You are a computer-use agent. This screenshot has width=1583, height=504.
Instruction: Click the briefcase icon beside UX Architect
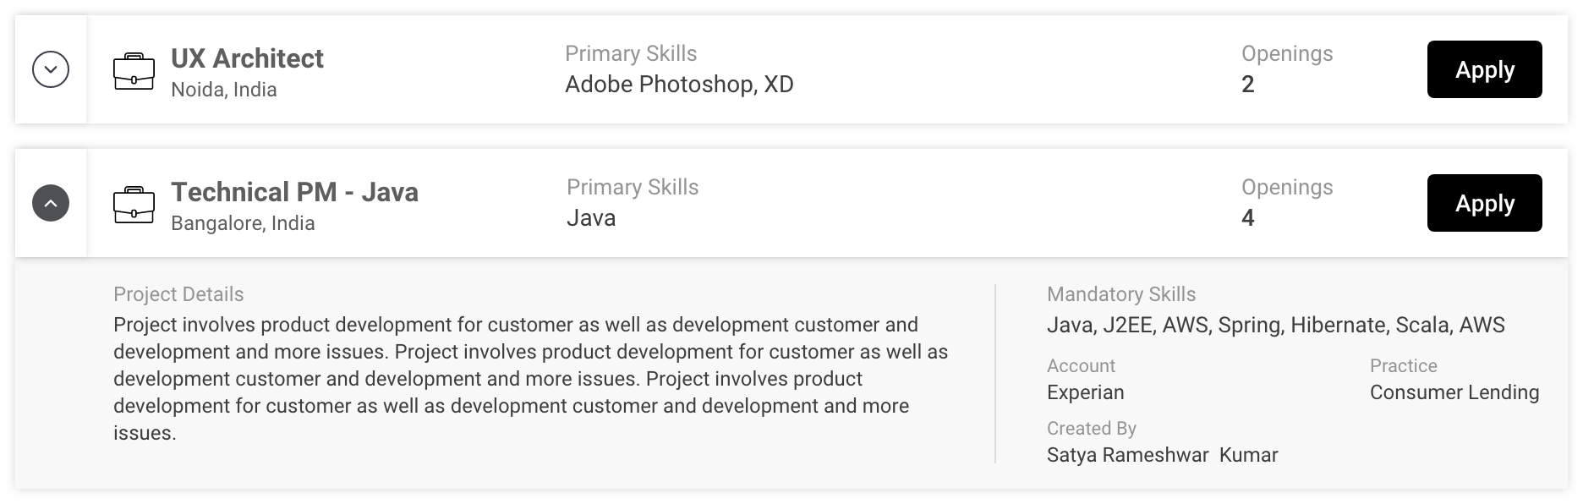point(134,71)
